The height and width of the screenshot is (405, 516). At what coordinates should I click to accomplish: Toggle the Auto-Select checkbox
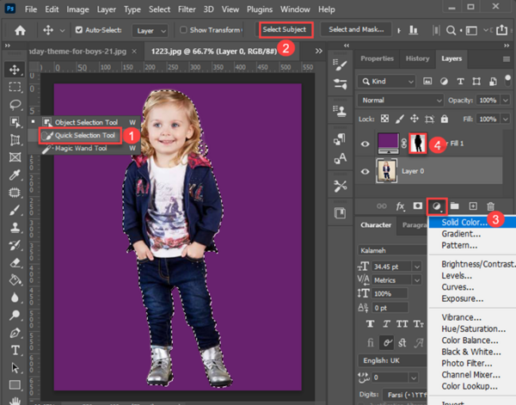coord(79,30)
